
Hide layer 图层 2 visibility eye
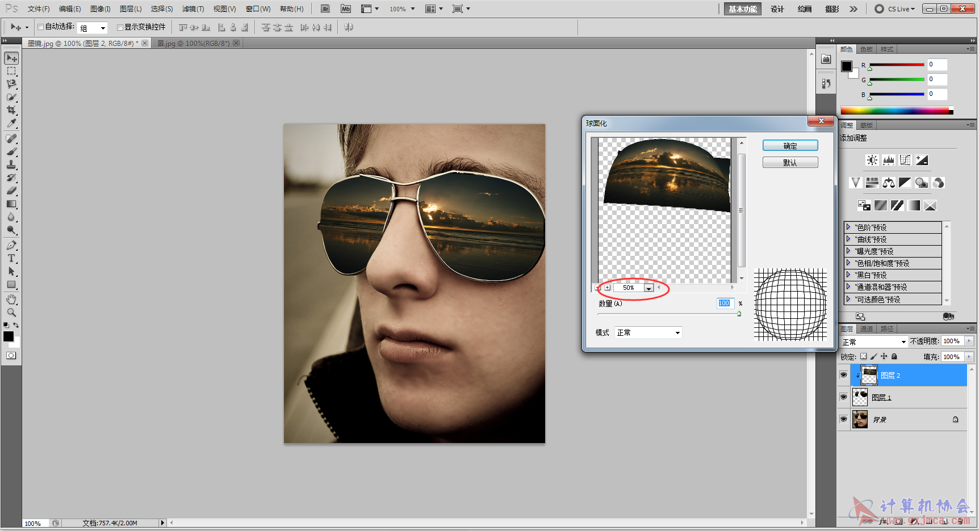pyautogui.click(x=843, y=375)
